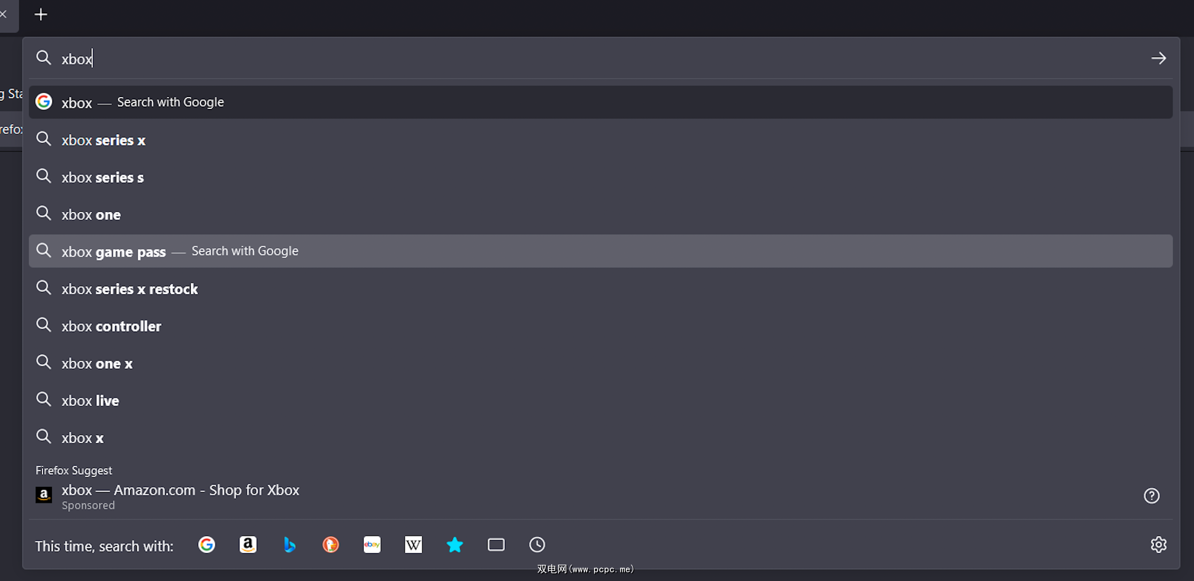
Task: Open a new tab with plus button
Action: click(x=41, y=14)
